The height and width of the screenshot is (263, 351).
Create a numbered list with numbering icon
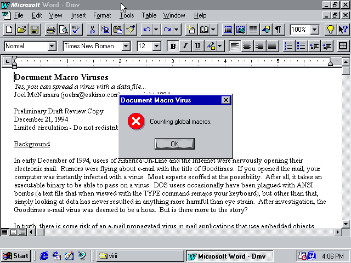(288, 46)
